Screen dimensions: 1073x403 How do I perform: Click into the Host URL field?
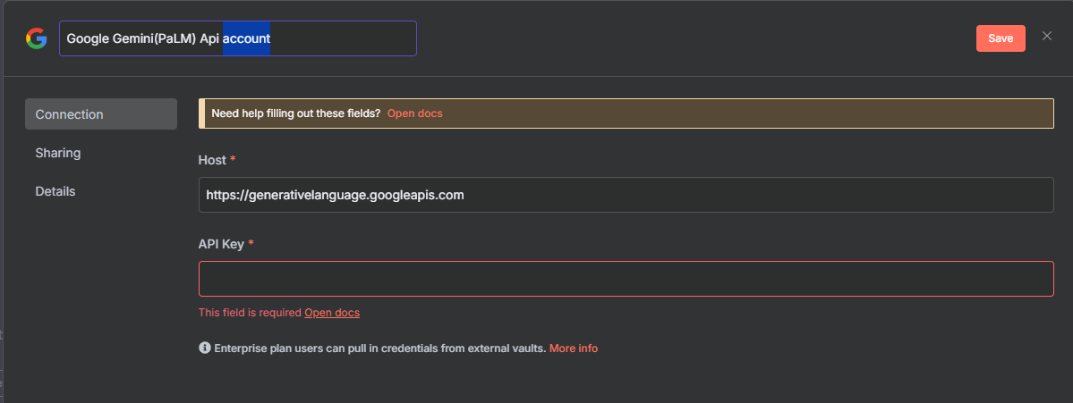(626, 195)
